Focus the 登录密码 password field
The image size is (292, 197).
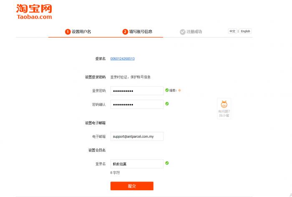click(137, 91)
